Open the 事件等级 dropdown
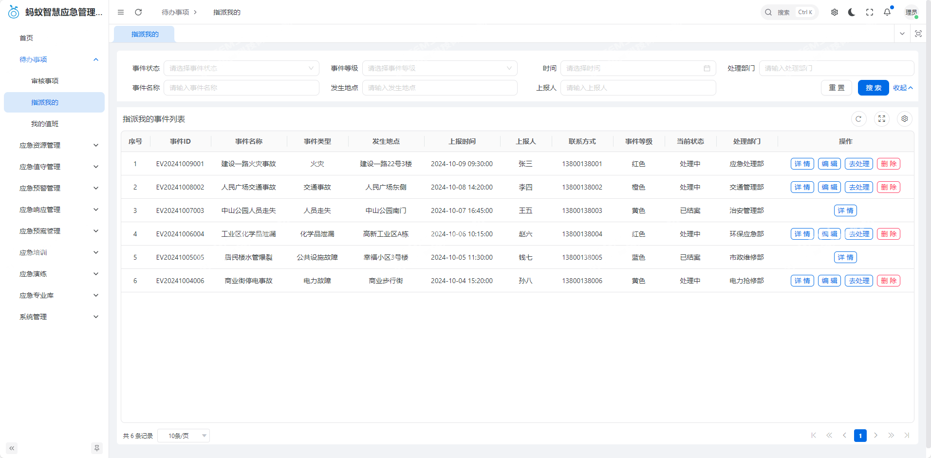Screen dimensions: 931x458 (x=439, y=68)
